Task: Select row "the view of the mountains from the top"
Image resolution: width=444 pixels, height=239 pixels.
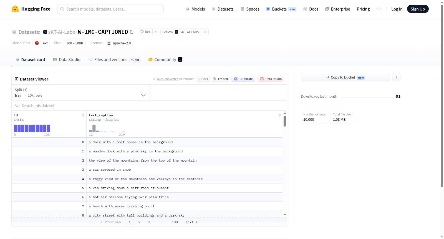Action: tap(147, 160)
